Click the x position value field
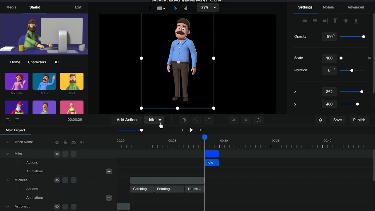The image size is (375, 211). click(x=329, y=92)
